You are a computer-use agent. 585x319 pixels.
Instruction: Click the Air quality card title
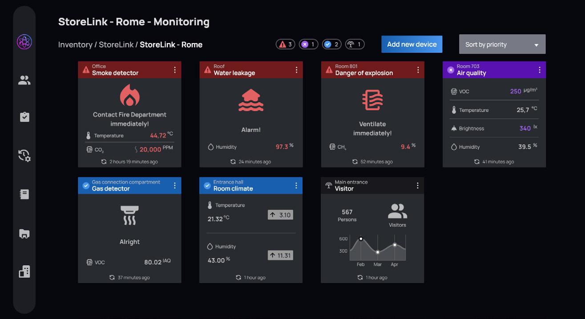coord(471,73)
